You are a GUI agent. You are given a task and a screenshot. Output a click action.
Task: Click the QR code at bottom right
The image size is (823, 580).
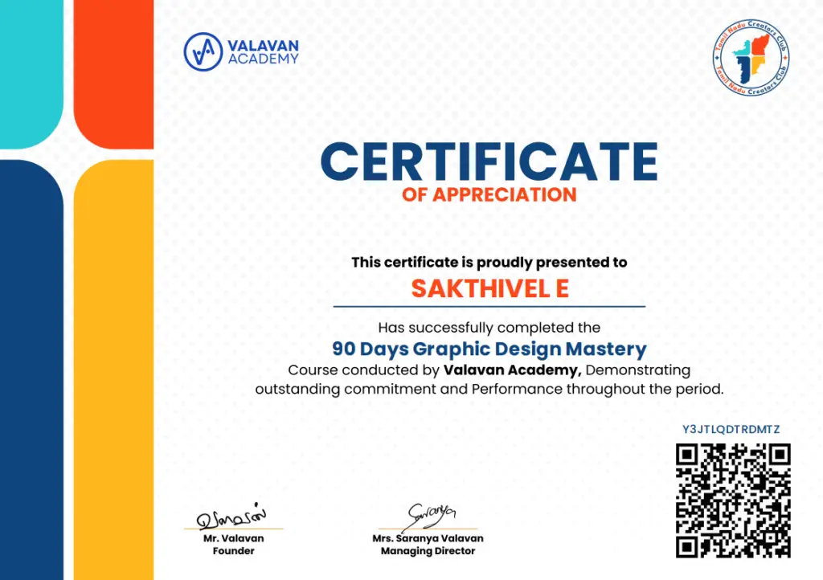coord(733,500)
